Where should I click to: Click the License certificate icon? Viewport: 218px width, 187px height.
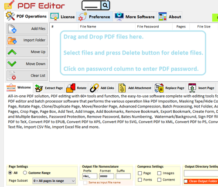54,17
